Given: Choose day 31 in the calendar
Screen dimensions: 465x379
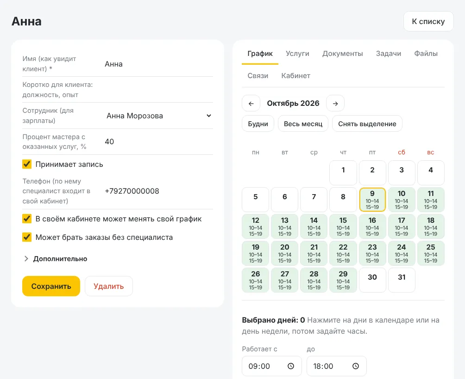Looking at the screenshot, I should (402, 280).
